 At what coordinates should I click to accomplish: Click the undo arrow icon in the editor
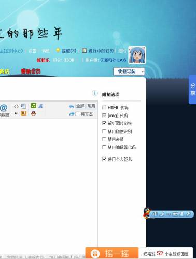tap(72, 106)
